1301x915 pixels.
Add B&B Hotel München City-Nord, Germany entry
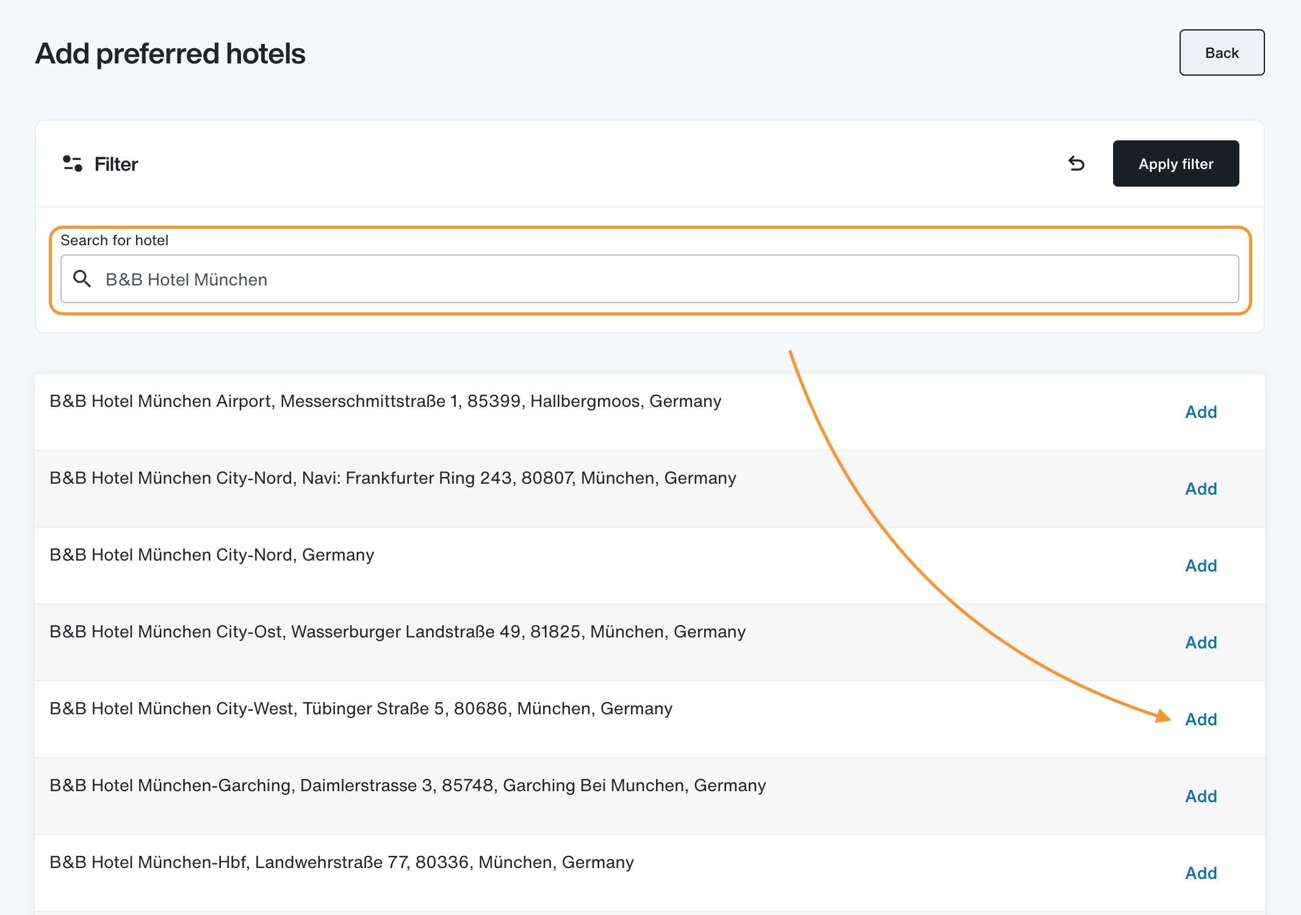coord(1201,565)
